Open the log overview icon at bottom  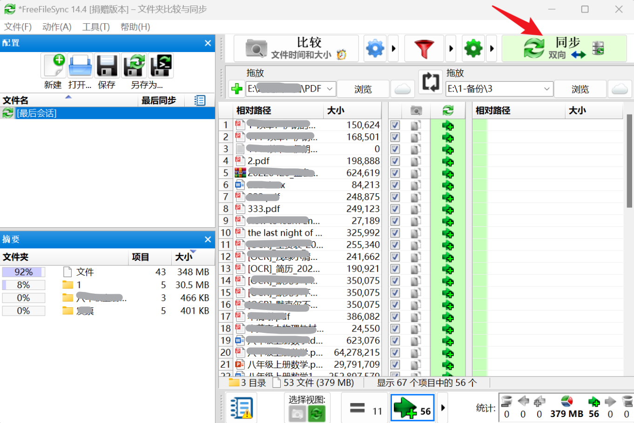click(x=241, y=408)
